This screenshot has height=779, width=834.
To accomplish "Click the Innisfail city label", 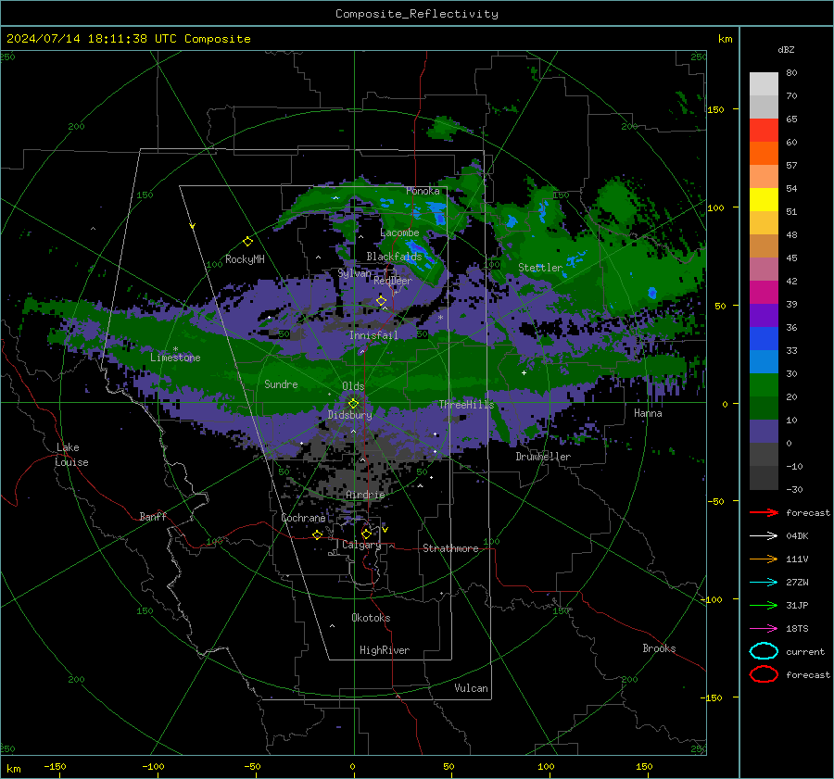I will pyautogui.click(x=373, y=335).
